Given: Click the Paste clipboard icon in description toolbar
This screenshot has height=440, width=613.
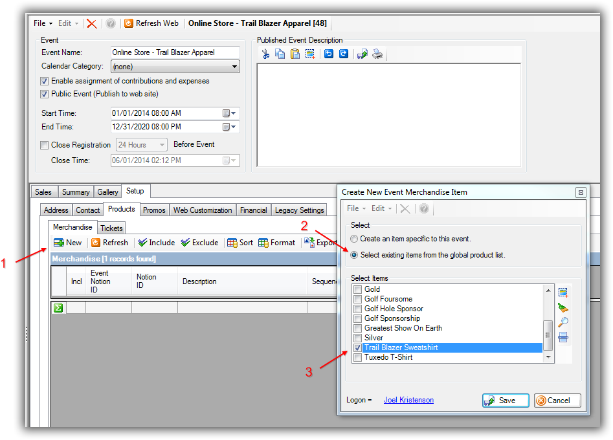Looking at the screenshot, I should 295,54.
